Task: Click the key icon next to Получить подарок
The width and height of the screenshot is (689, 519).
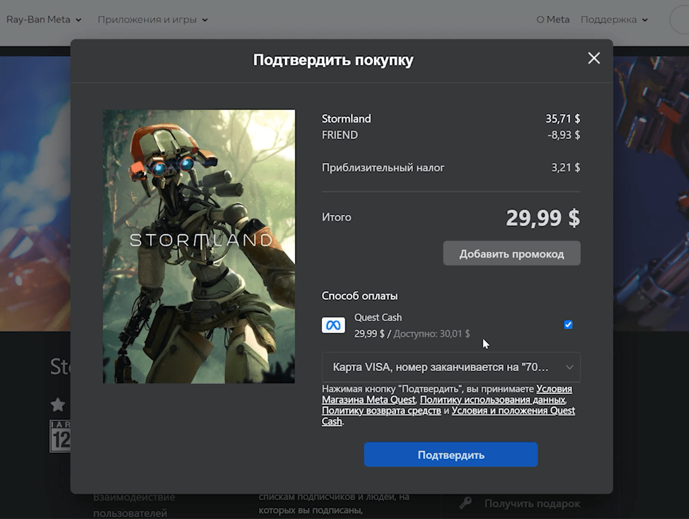Action: (465, 503)
